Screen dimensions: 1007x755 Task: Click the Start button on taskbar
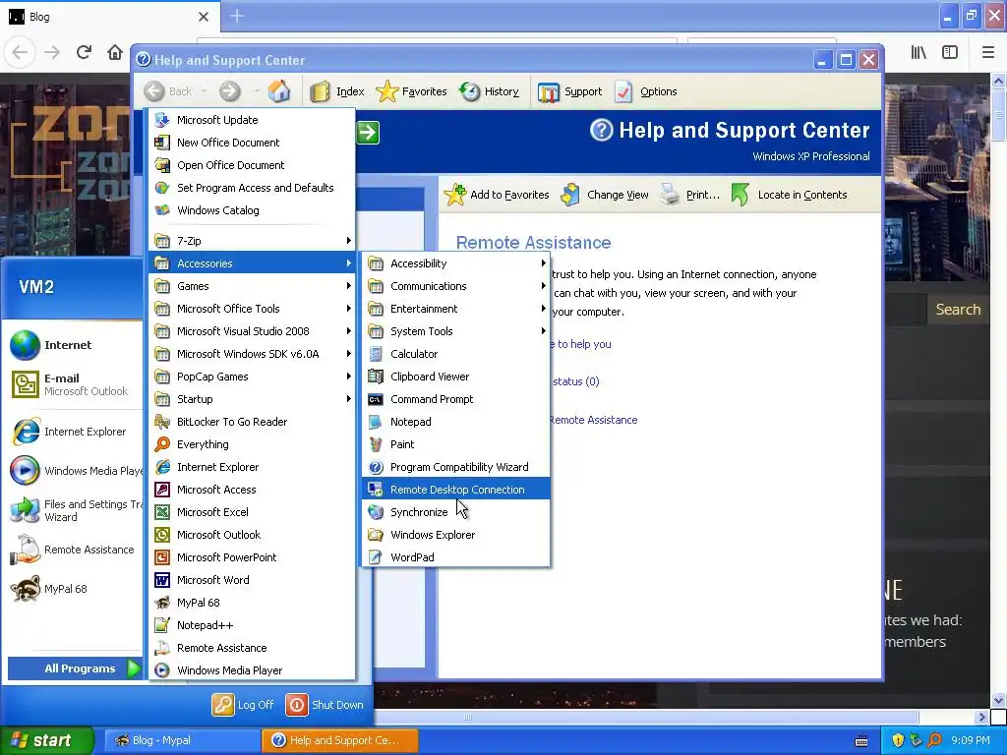point(47,740)
